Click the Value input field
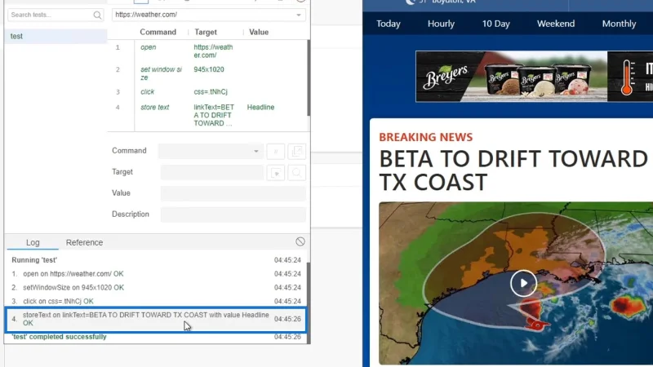 click(233, 193)
